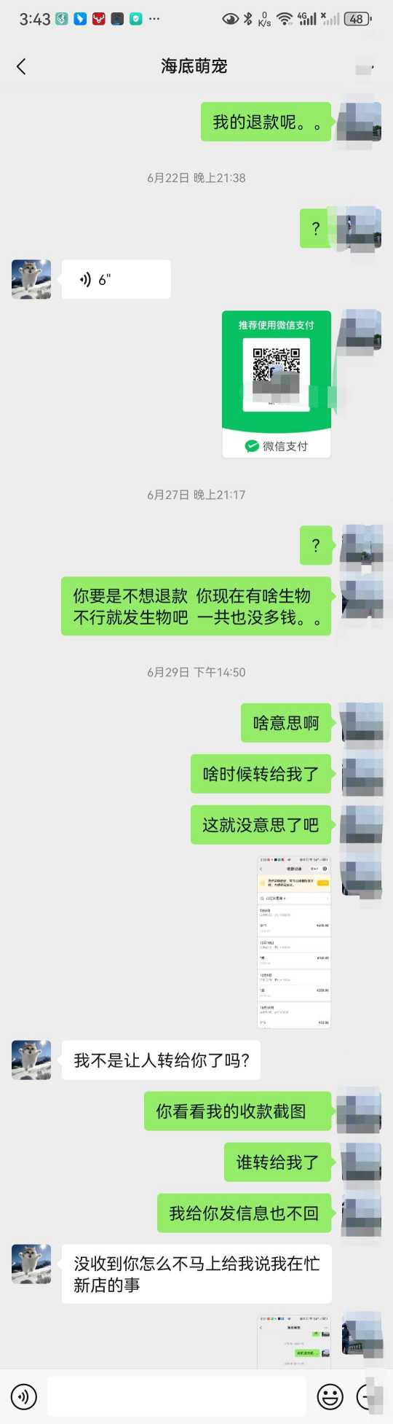Open the partially visible chat screenshot at bottom
The image size is (393, 1424).
point(294,1342)
